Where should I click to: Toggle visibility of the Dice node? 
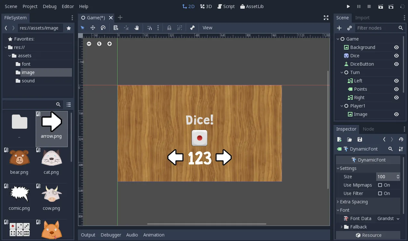pos(396,56)
